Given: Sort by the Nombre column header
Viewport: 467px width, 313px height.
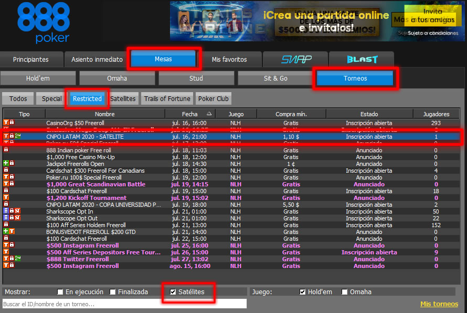Looking at the screenshot, I should click(x=105, y=114).
